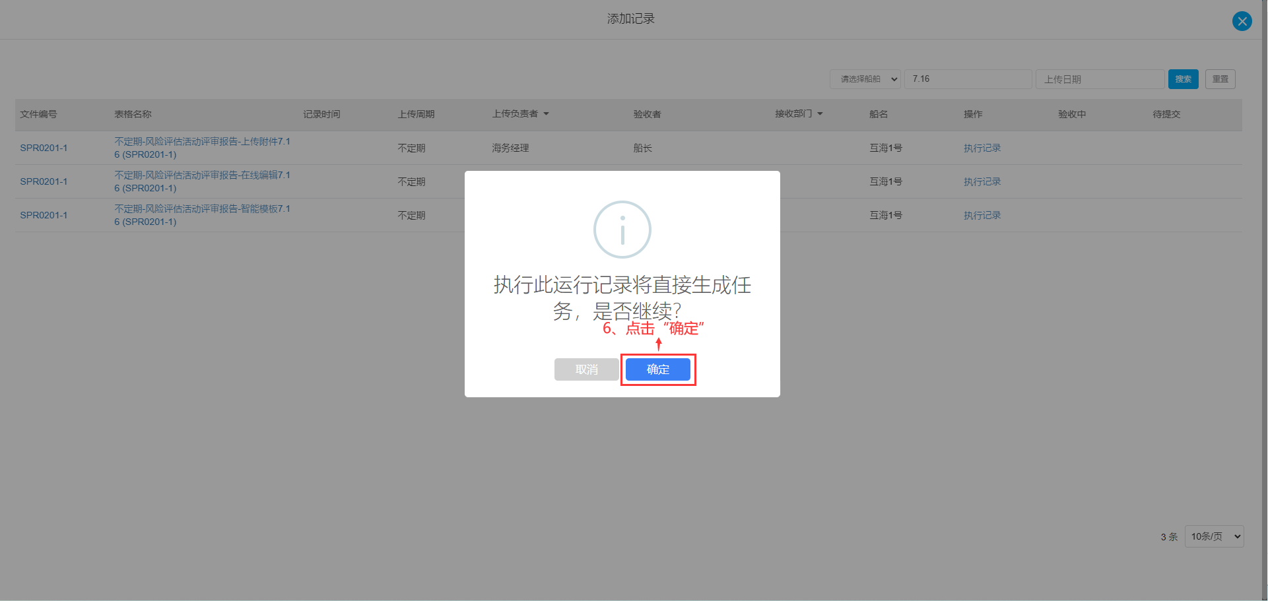
Task: Click 执行记录 in the 在线编辑 row
Action: point(982,181)
